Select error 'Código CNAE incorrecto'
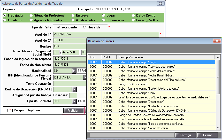Viewport: 222px width, 140px height. click(x=152, y=84)
